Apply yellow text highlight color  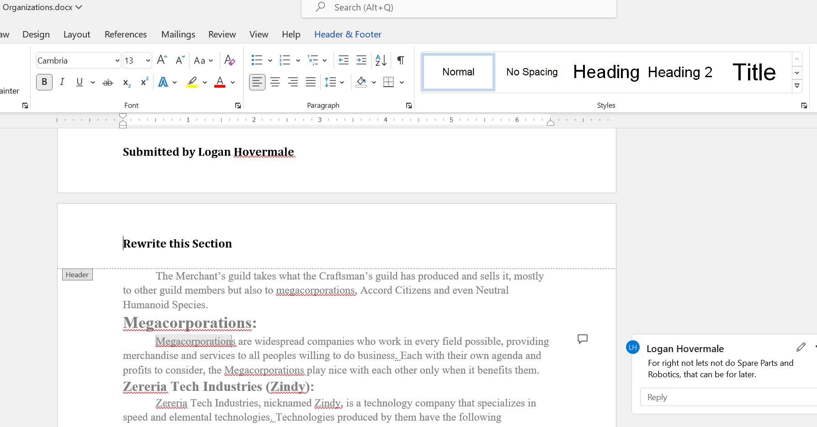pyautogui.click(x=192, y=82)
